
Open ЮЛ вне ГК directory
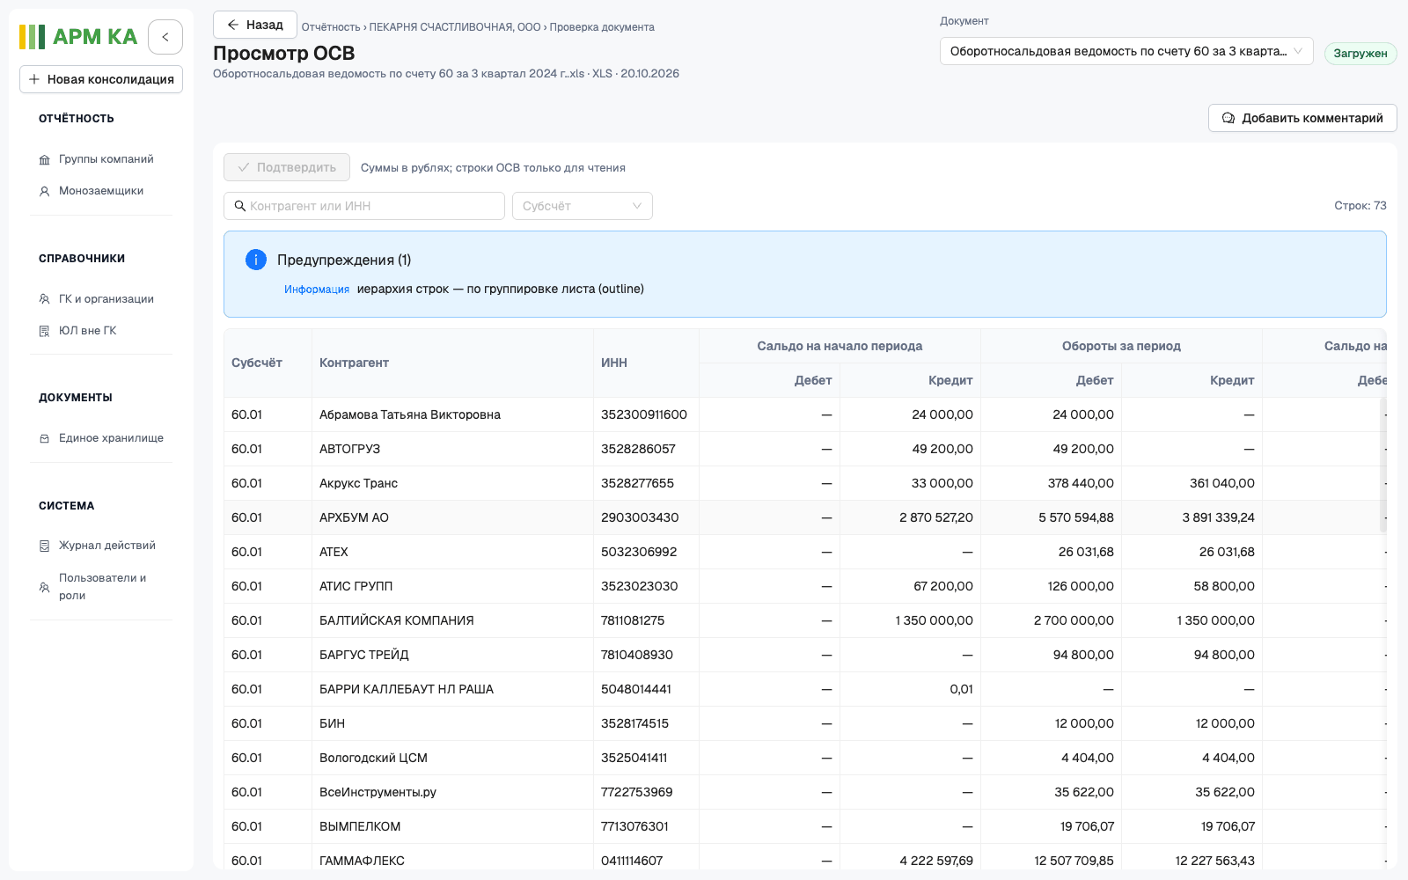pyautogui.click(x=87, y=331)
